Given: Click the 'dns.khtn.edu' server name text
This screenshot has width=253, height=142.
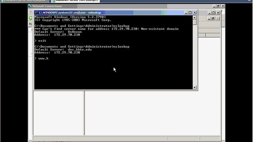Looking at the screenshot, I should pos(80,50).
